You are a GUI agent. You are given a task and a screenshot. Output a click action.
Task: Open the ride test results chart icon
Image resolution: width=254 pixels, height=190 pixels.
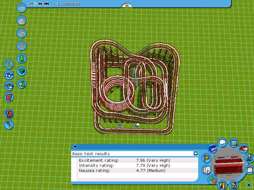click(207, 170)
